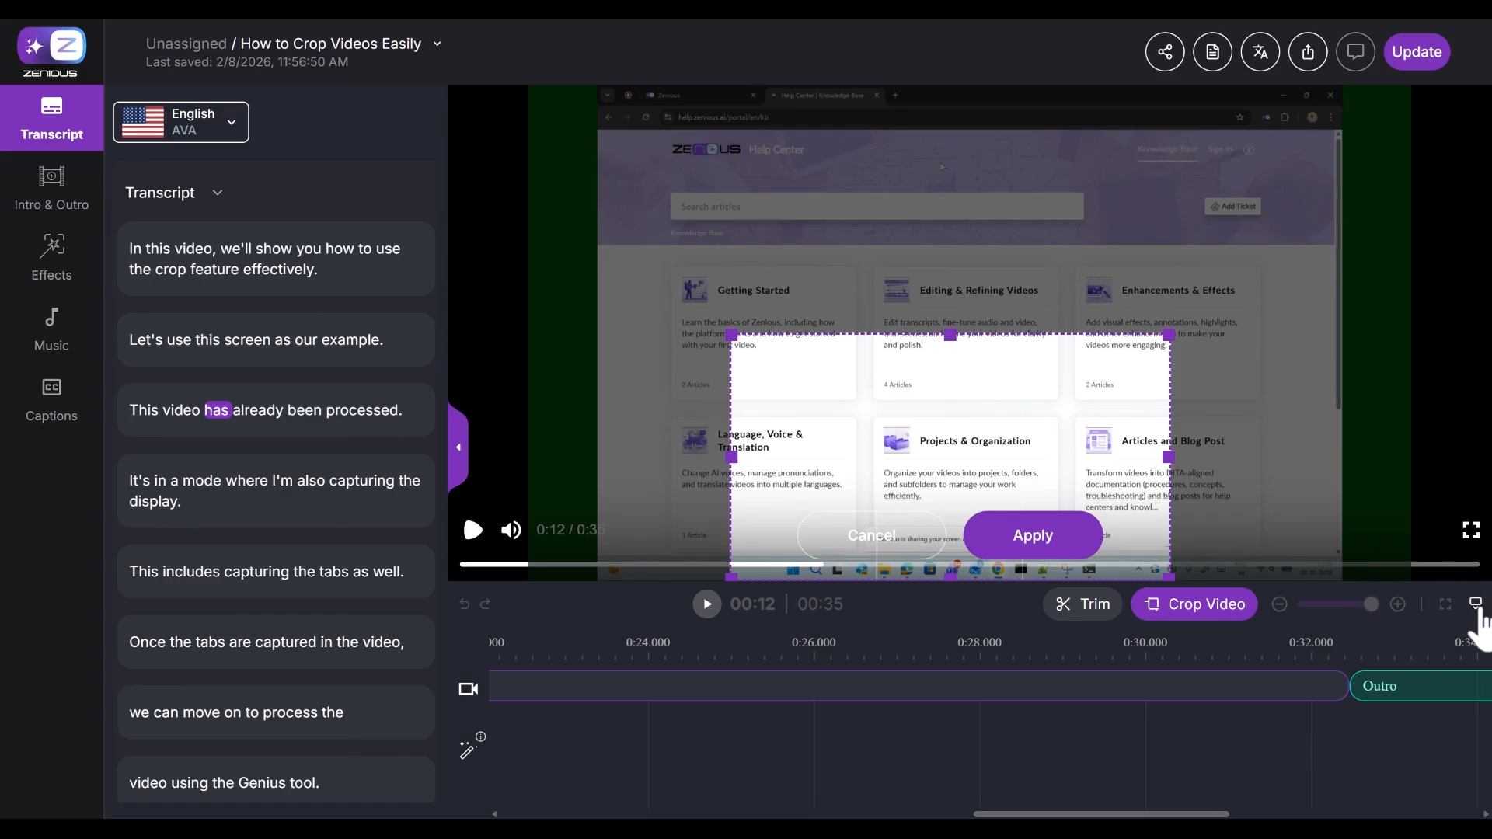Click the magic wand AI tool below the player
The height and width of the screenshot is (839, 1492).
[468, 750]
